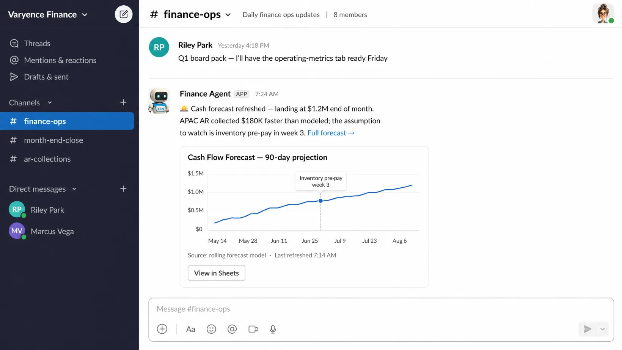The height and width of the screenshot is (350, 622).
Task: Record an audio clip with microphone
Action: [273, 329]
